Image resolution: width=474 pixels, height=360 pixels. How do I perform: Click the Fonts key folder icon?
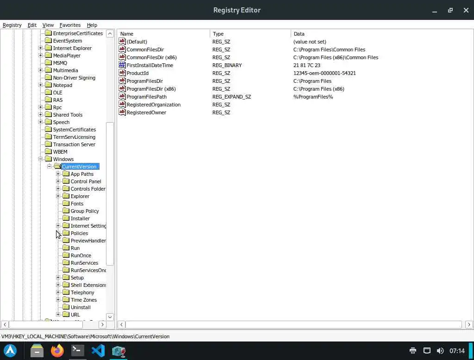pyautogui.click(x=66, y=203)
